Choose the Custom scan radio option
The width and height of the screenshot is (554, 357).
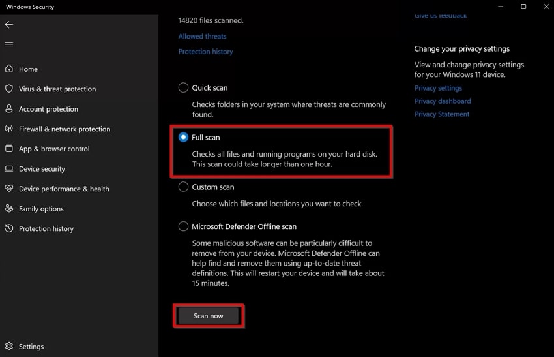click(184, 187)
